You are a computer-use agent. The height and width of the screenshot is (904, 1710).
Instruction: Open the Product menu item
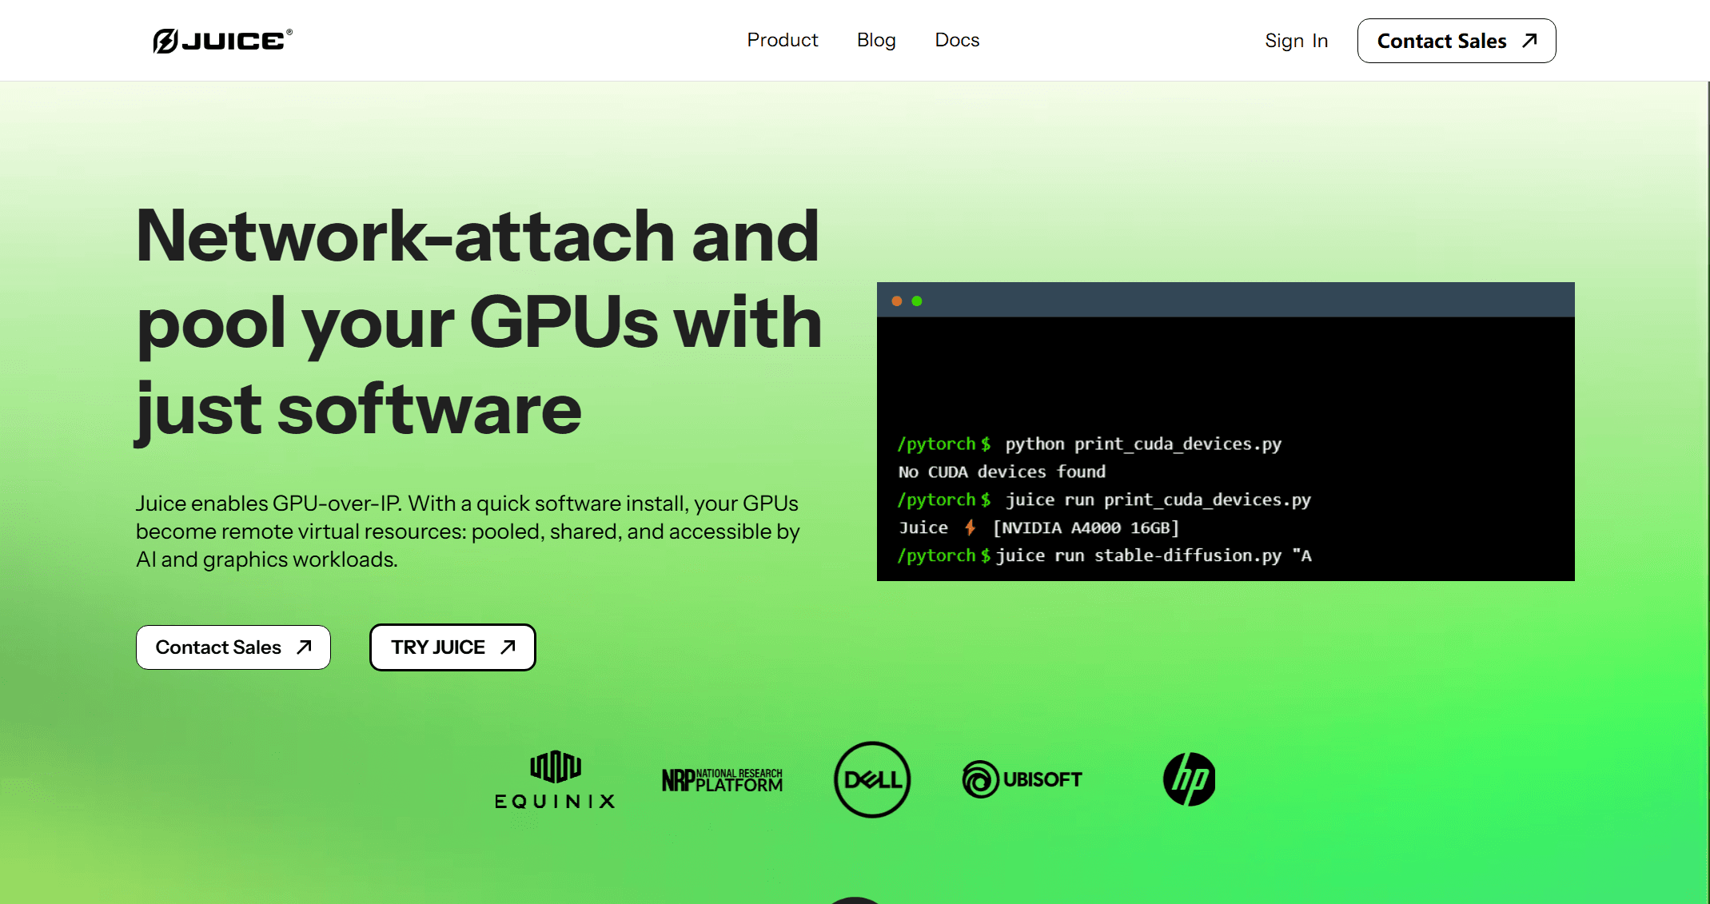(x=782, y=40)
